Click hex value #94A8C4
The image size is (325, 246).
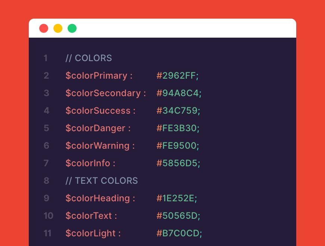tap(177, 93)
